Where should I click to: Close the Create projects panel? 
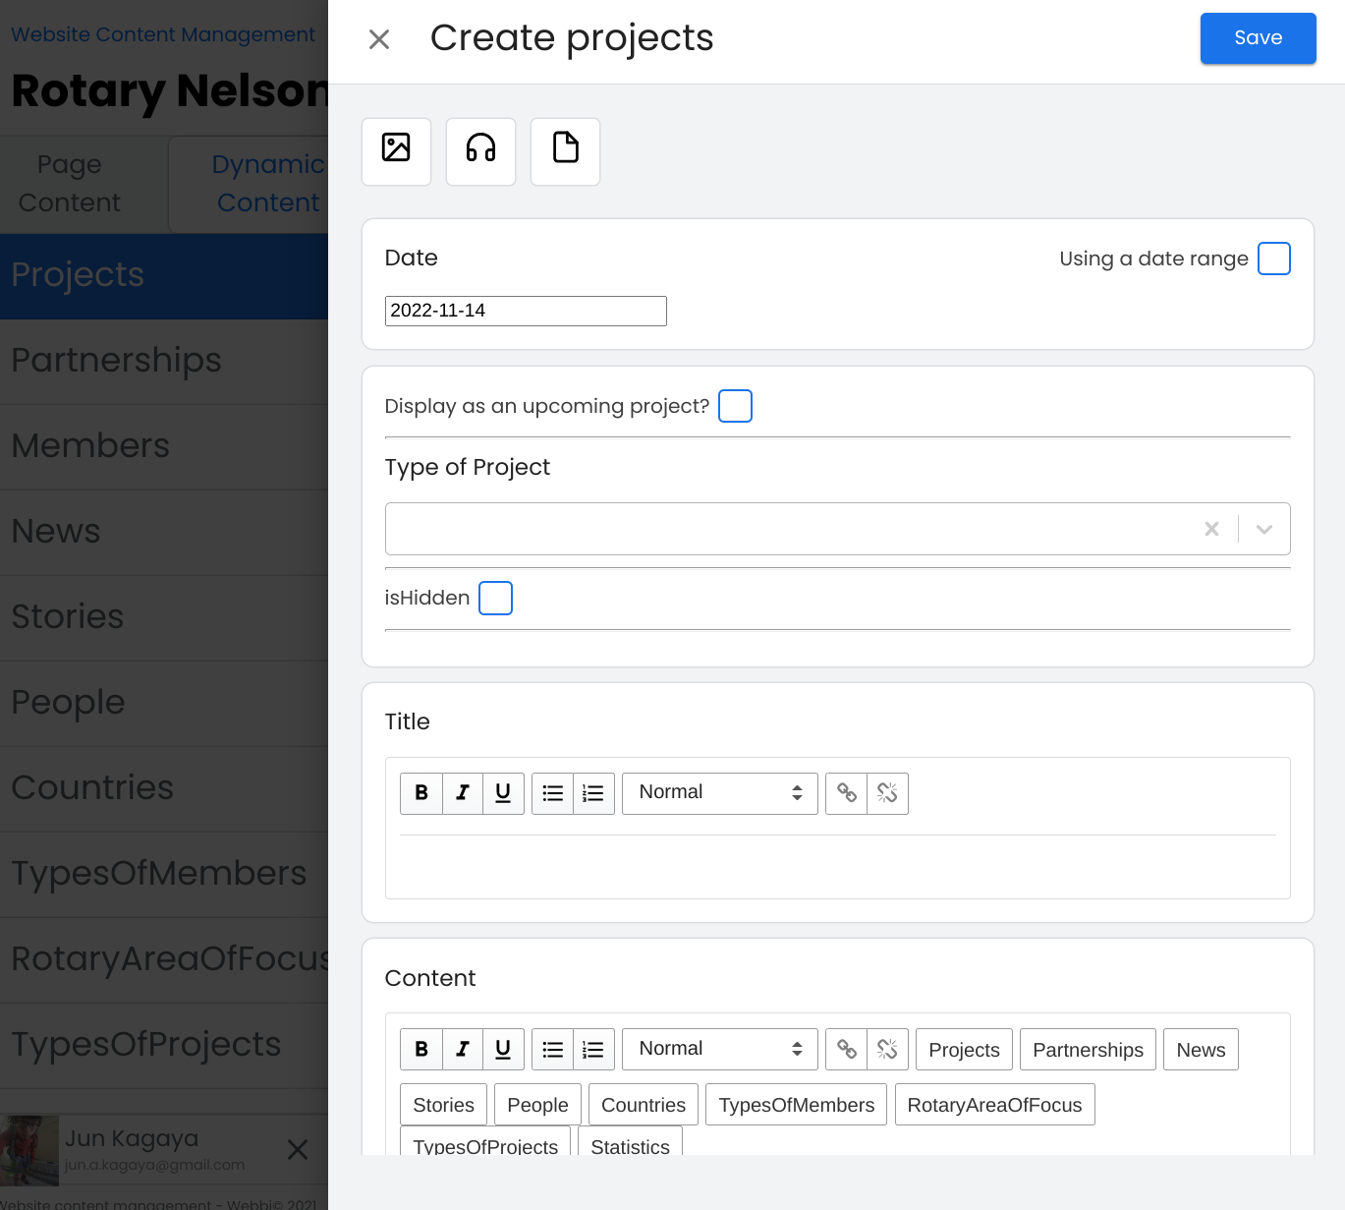coord(379,39)
